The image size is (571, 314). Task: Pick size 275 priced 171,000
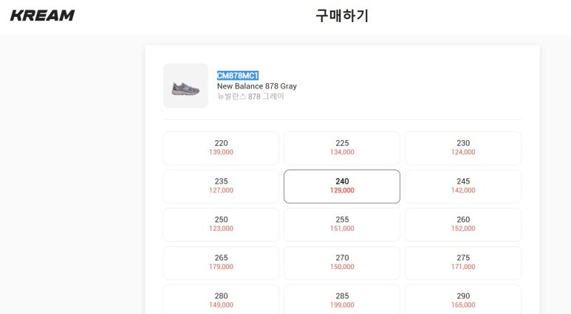tap(463, 262)
